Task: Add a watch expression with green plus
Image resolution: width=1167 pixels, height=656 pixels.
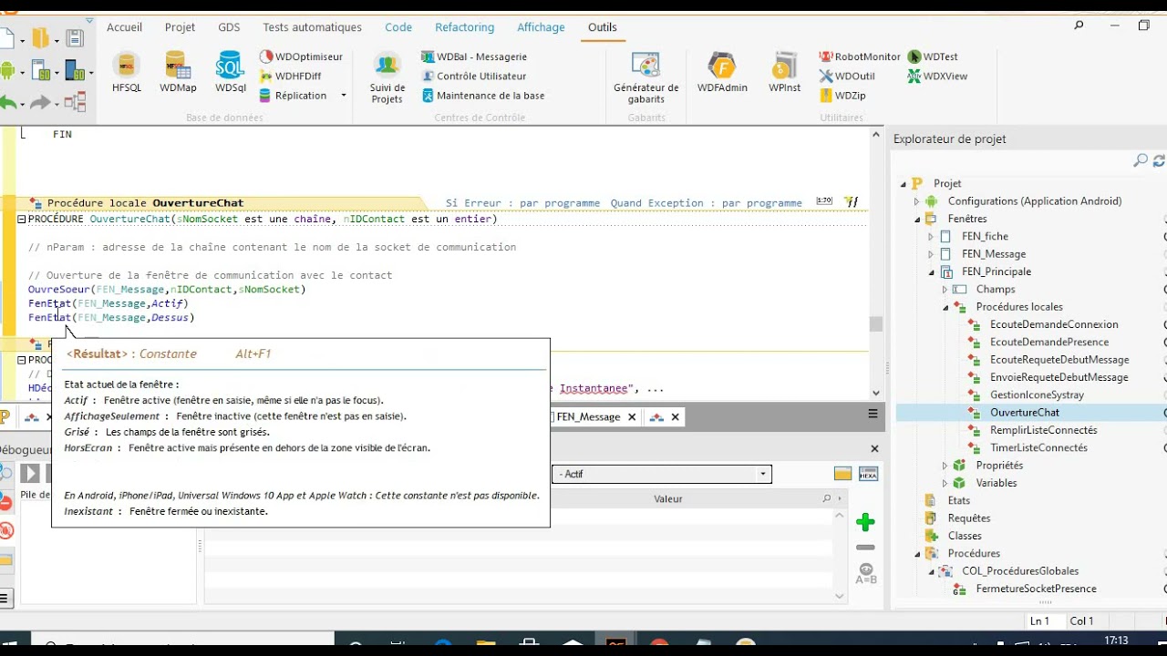Action: 865,522
